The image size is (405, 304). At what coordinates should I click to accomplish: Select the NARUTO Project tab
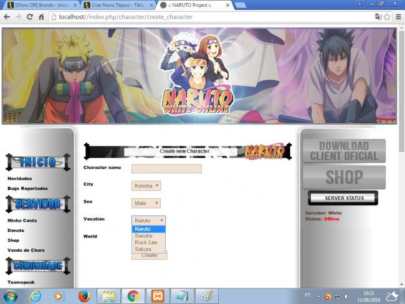(194, 5)
